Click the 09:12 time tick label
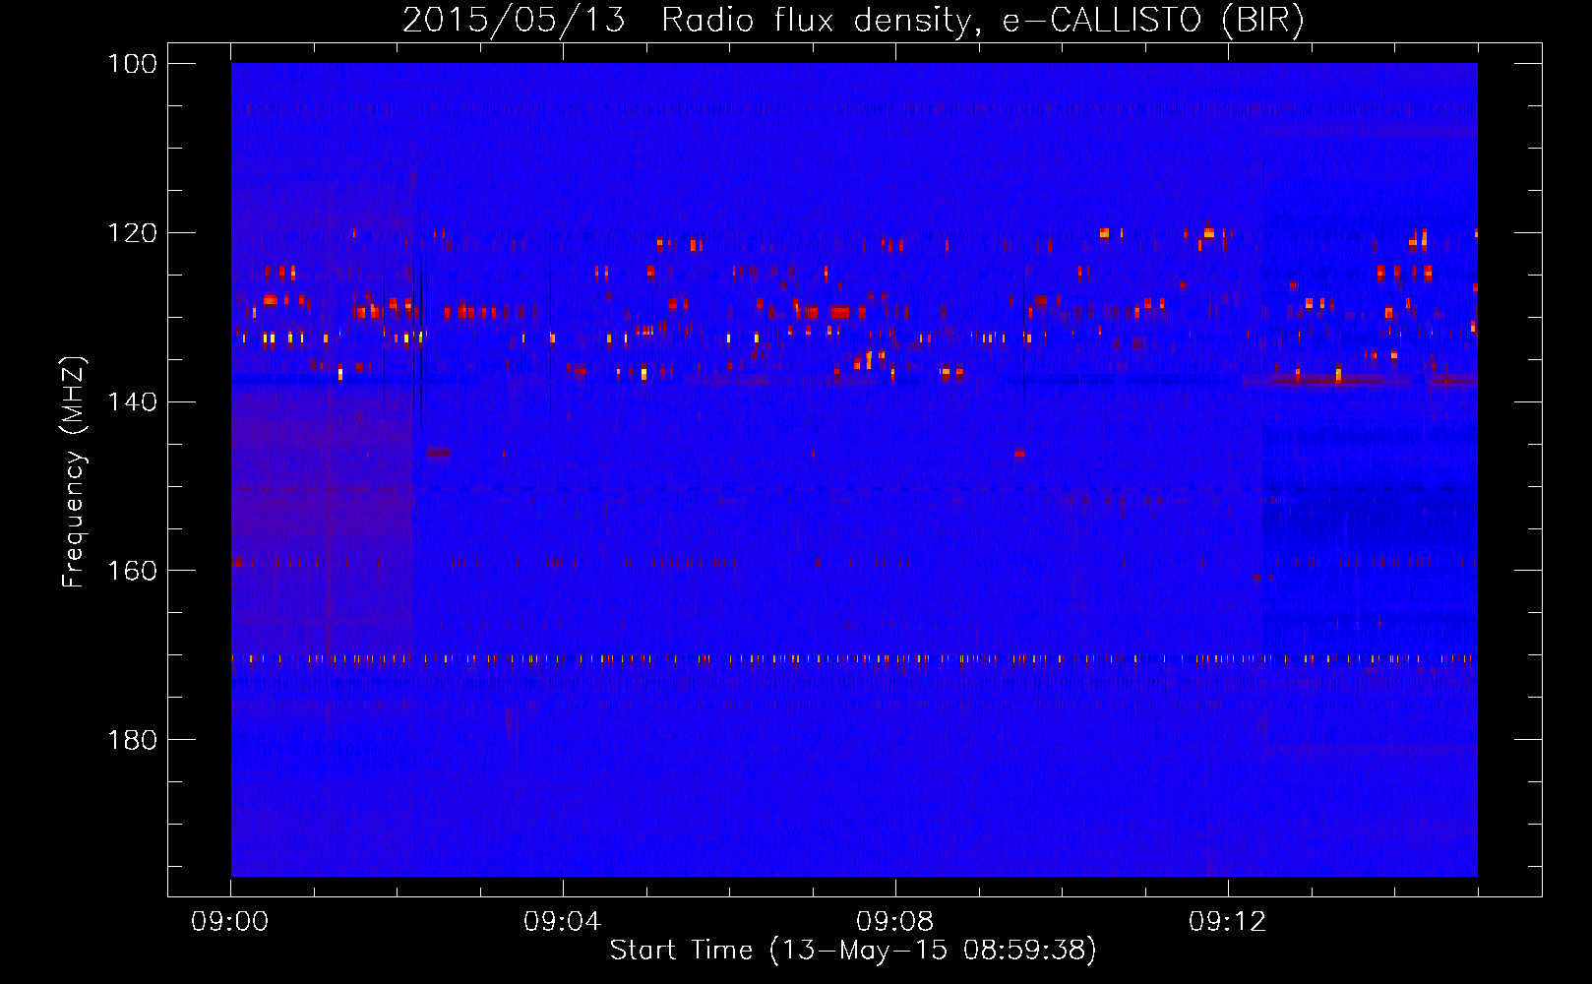Screen dimensions: 1592x984 point(1228,922)
